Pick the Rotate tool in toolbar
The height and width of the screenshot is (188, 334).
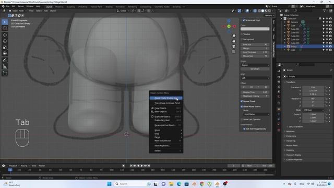point(5,41)
